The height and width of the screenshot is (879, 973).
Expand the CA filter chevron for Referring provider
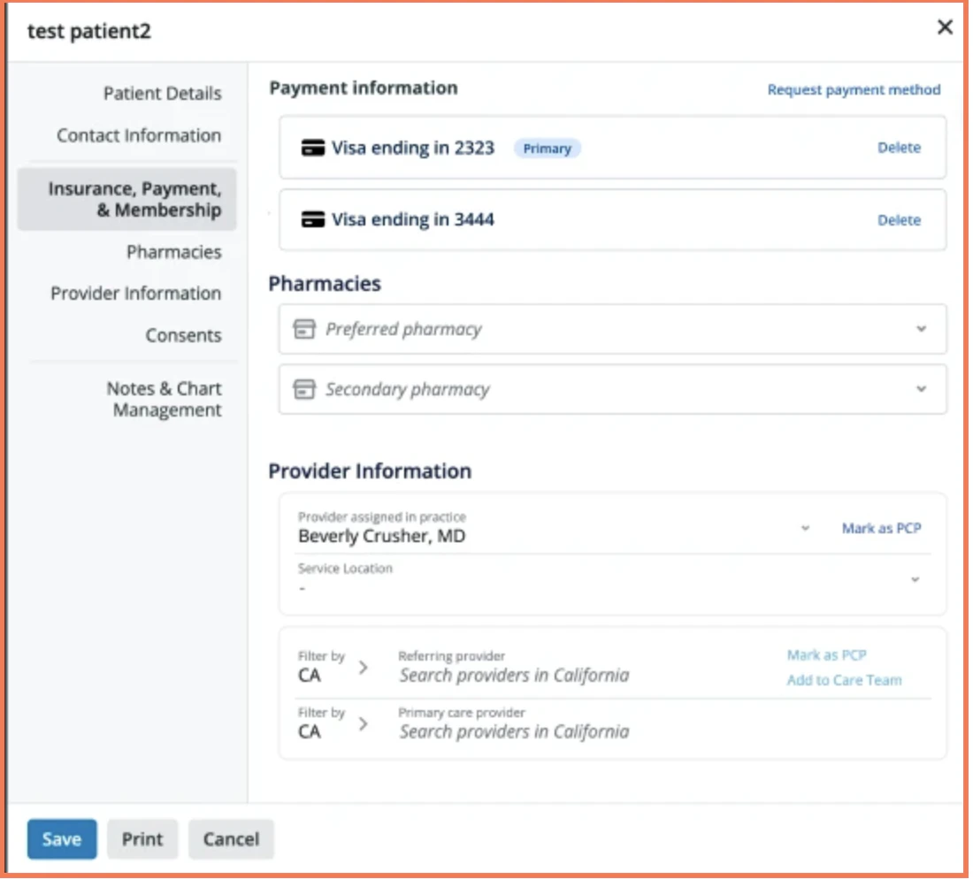pos(364,666)
